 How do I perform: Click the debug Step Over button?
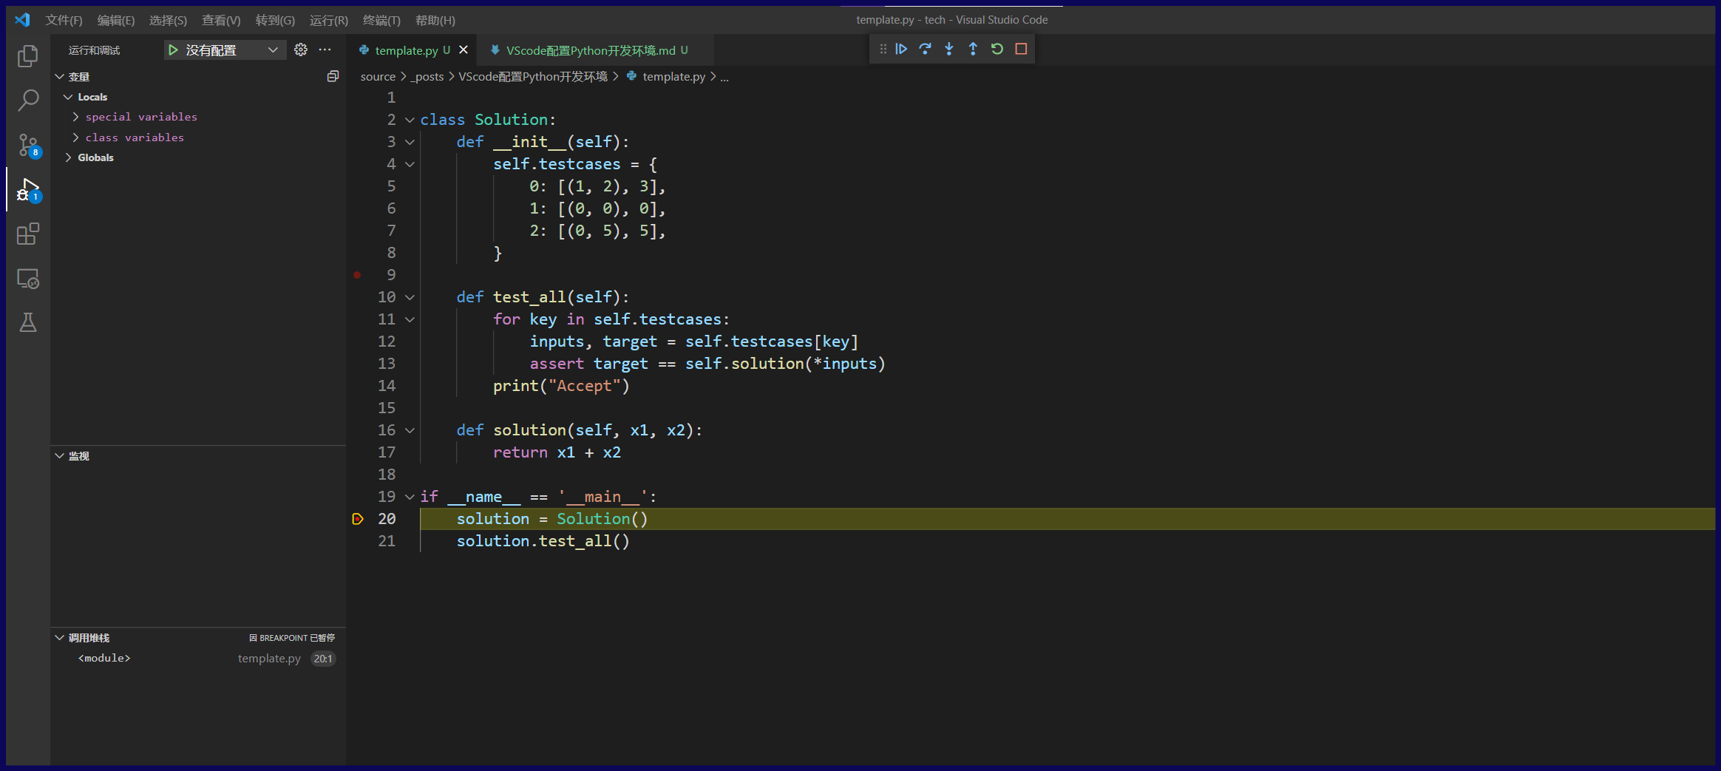click(925, 49)
